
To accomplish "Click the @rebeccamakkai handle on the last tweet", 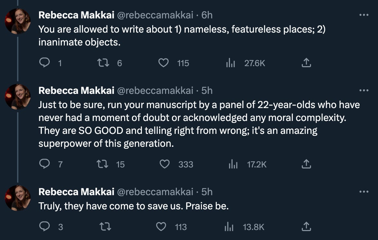I will click(x=155, y=192).
